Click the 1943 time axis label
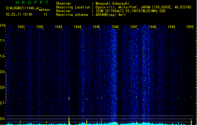This screenshot has width=197, height=125. click(59, 27)
